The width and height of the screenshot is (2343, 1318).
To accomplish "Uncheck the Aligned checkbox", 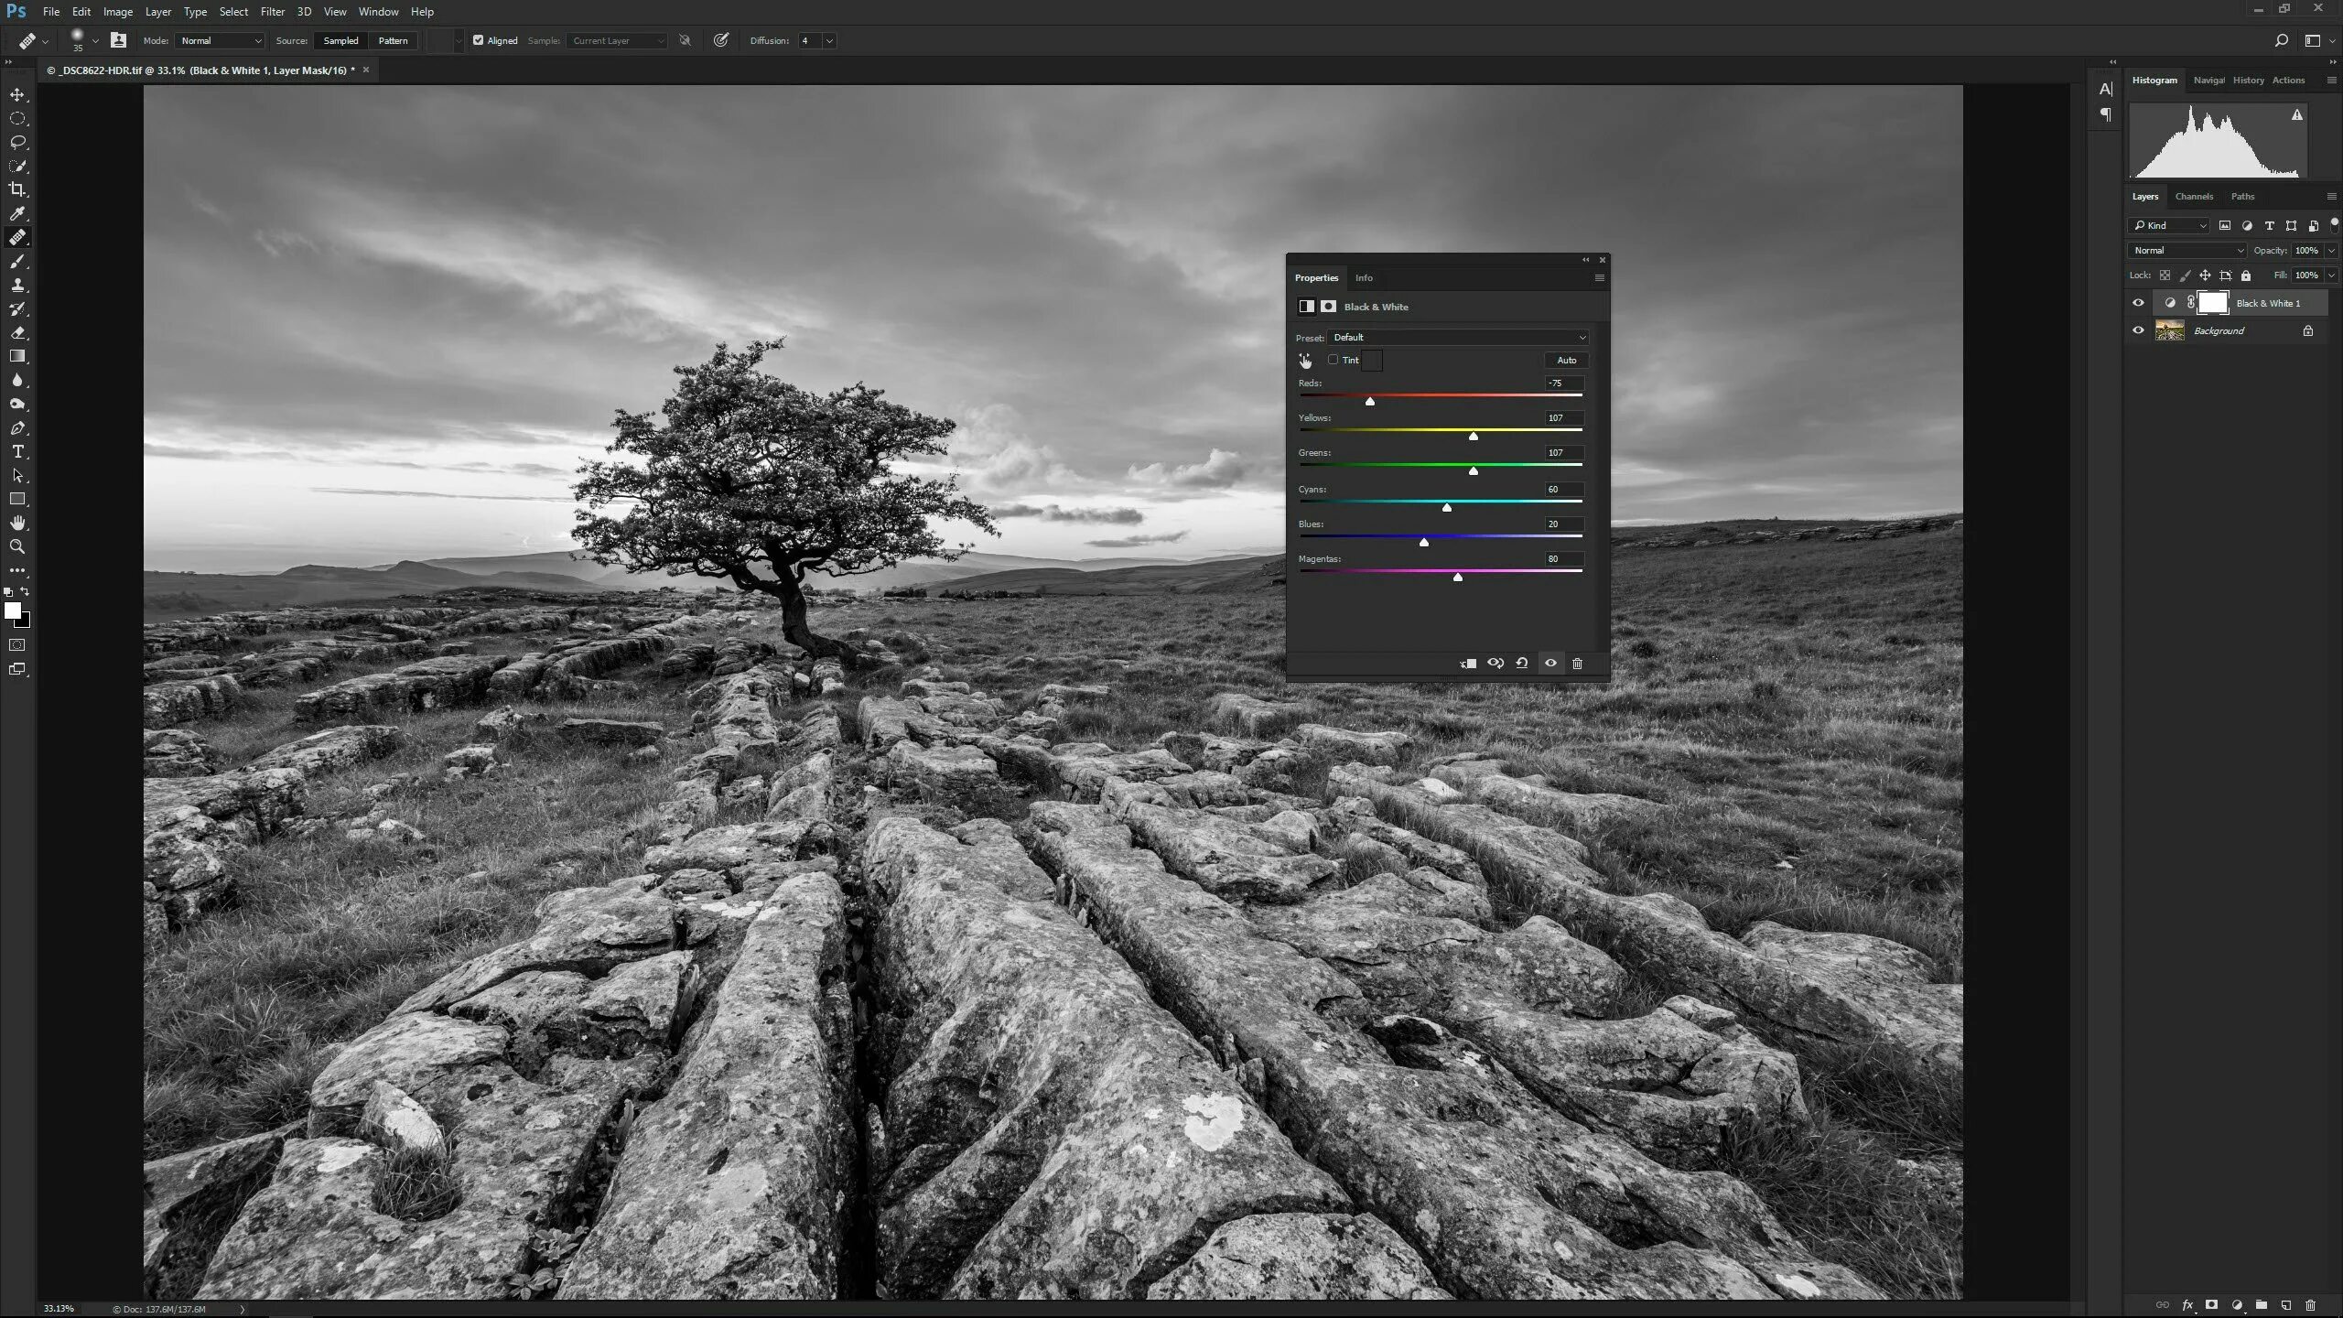I will pyautogui.click(x=478, y=40).
